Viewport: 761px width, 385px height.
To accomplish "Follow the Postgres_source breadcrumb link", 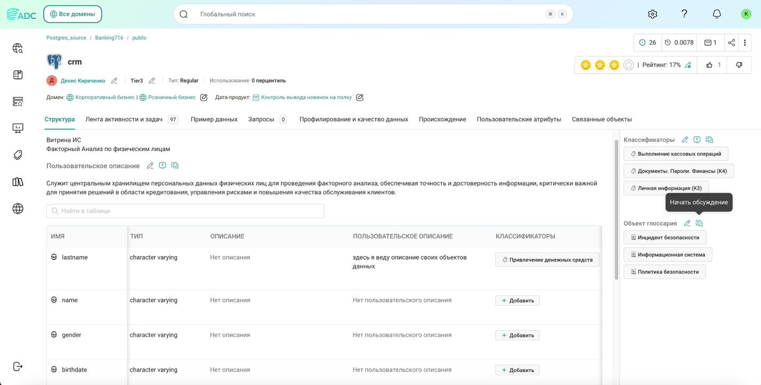I will tap(66, 38).
